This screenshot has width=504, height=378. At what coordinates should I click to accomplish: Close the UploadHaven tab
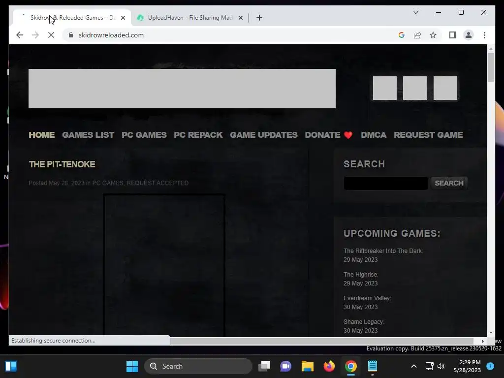240,18
